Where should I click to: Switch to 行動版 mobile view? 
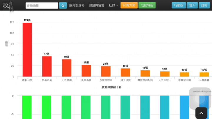click(179, 5)
